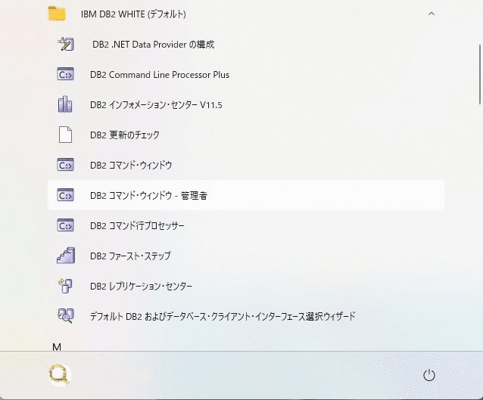Launch the DB2 レプリケーション・センター icon
The height and width of the screenshot is (400, 483).
click(66, 286)
